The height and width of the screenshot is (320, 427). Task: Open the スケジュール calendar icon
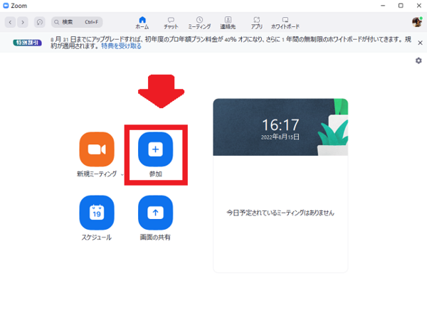click(x=97, y=213)
